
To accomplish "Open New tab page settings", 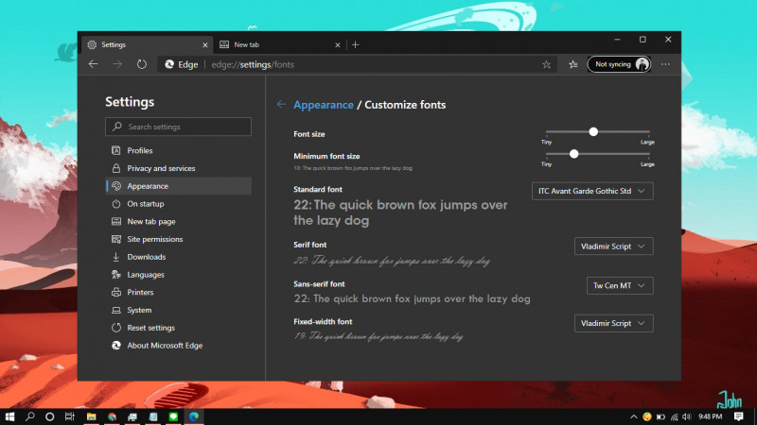I will point(179,222).
